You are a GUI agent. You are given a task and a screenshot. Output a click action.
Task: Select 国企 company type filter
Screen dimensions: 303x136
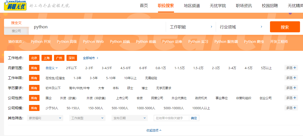(49, 98)
